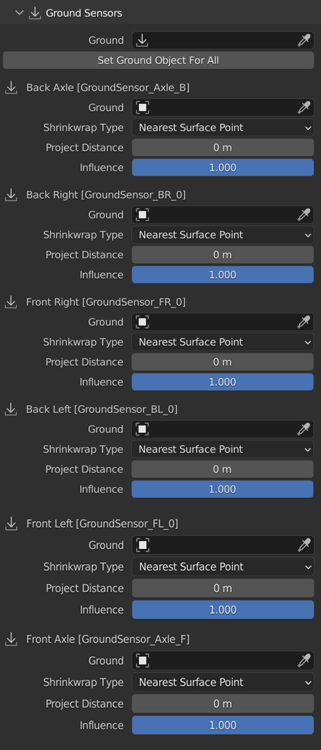Click the Shrinkwrap icon beside Front Right label
Image resolution: width=321 pixels, height=750 pixels.
[11, 302]
